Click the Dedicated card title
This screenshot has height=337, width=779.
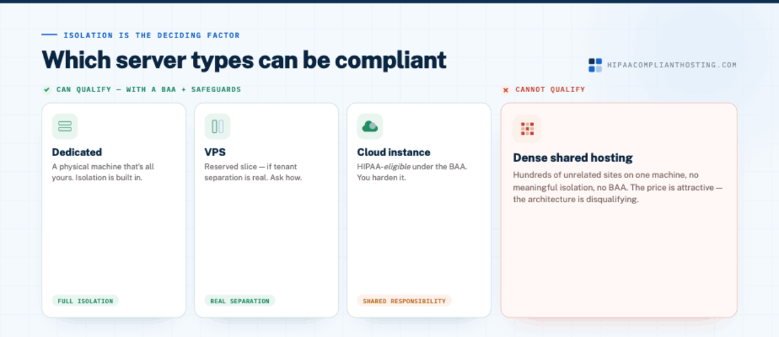[x=77, y=152]
